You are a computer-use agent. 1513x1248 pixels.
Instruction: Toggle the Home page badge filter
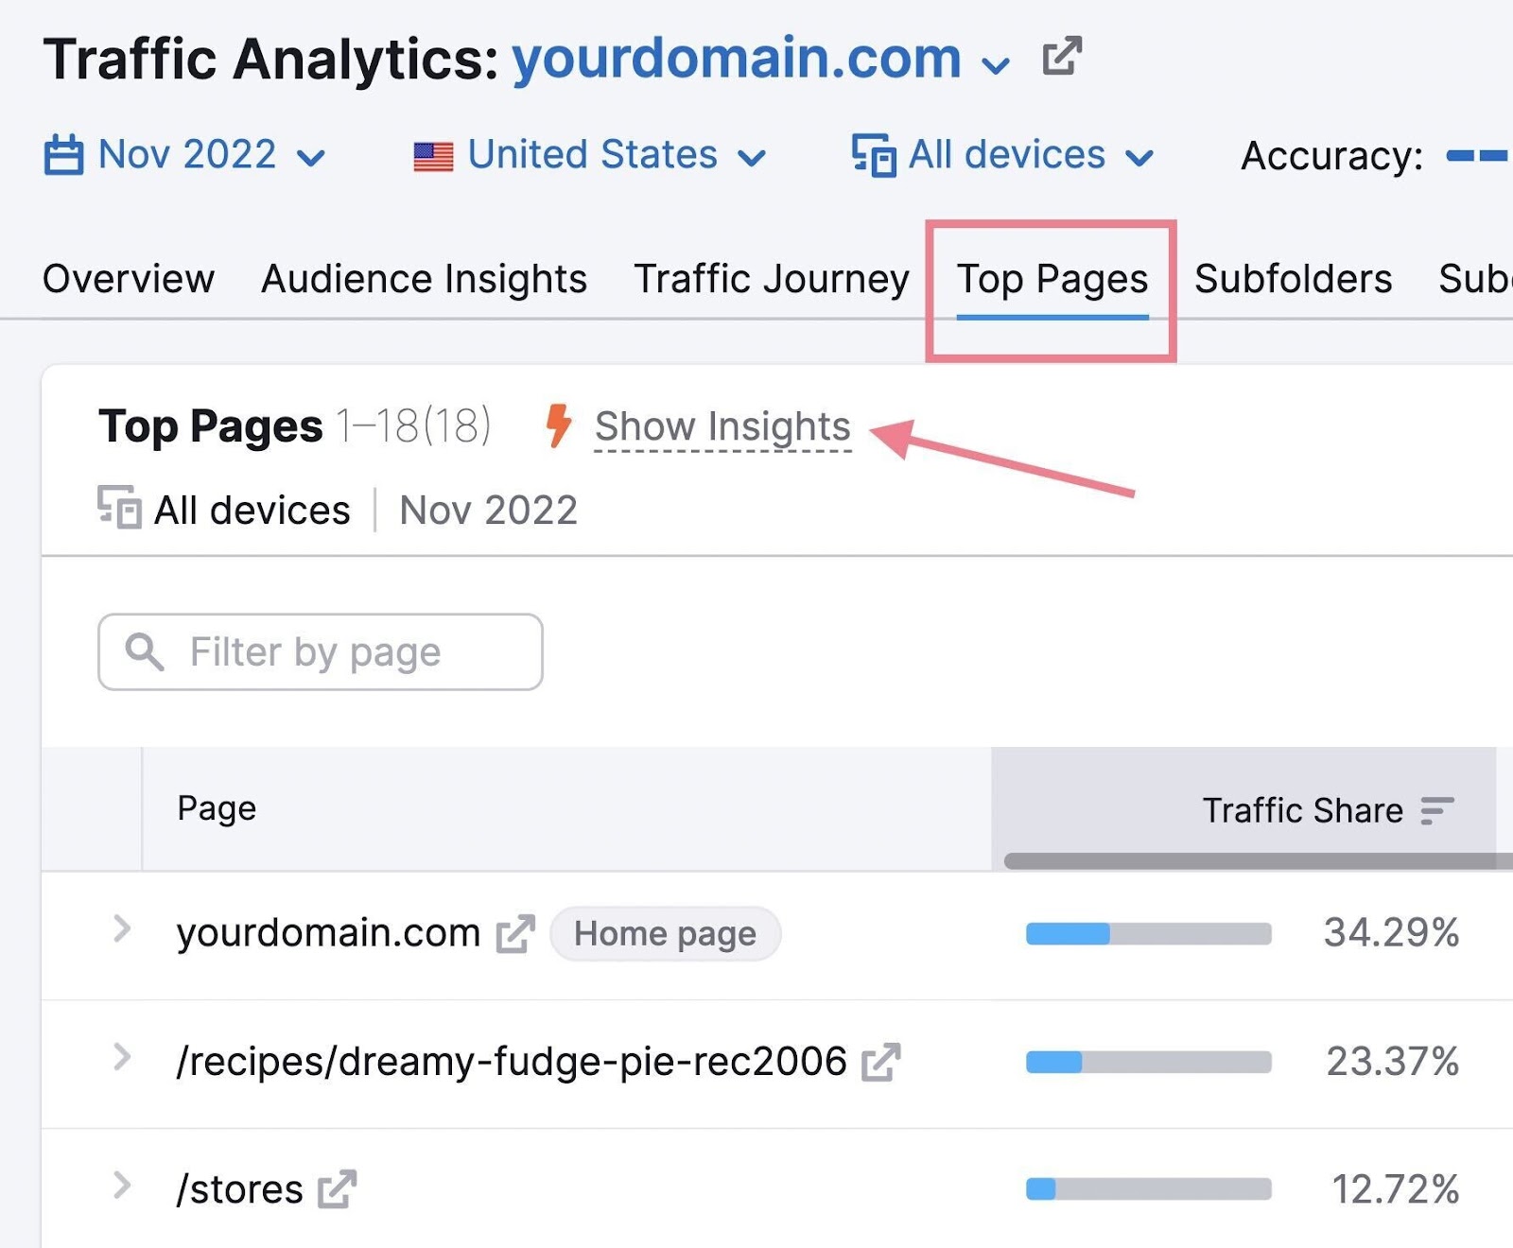(x=666, y=934)
